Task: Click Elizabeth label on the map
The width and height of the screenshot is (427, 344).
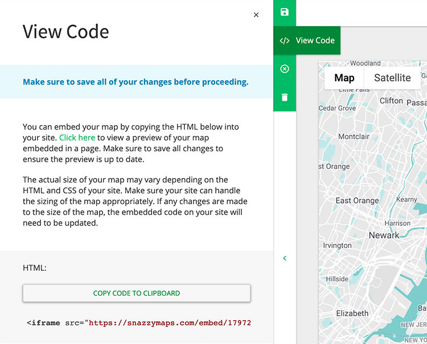Action: click(x=352, y=313)
